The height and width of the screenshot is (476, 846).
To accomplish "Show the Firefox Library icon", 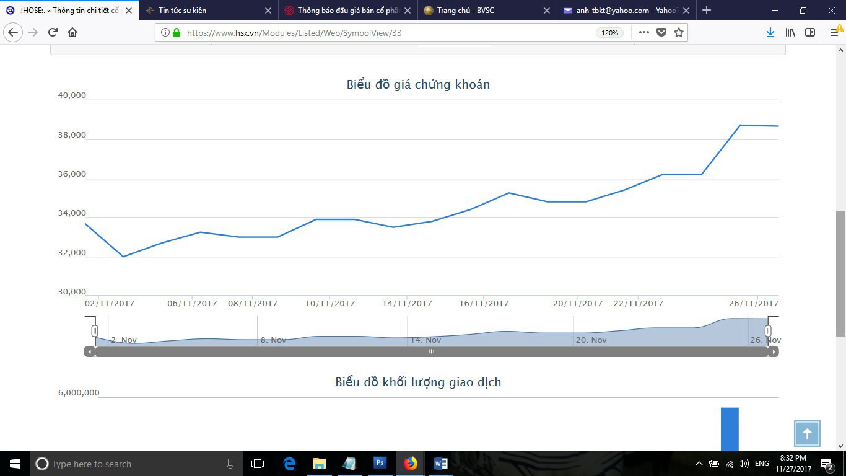I will [x=790, y=33].
